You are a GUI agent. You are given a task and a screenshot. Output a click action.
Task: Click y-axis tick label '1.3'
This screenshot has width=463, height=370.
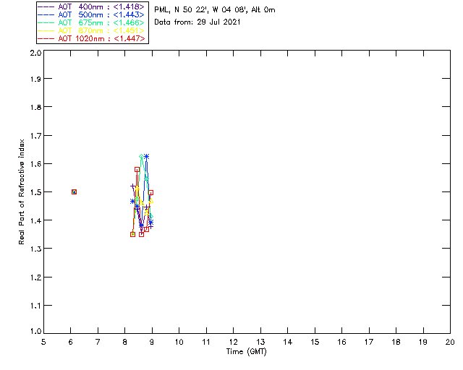click(35, 249)
